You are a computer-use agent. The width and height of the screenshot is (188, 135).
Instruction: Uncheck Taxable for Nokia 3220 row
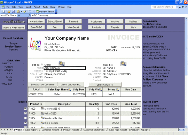25,113
